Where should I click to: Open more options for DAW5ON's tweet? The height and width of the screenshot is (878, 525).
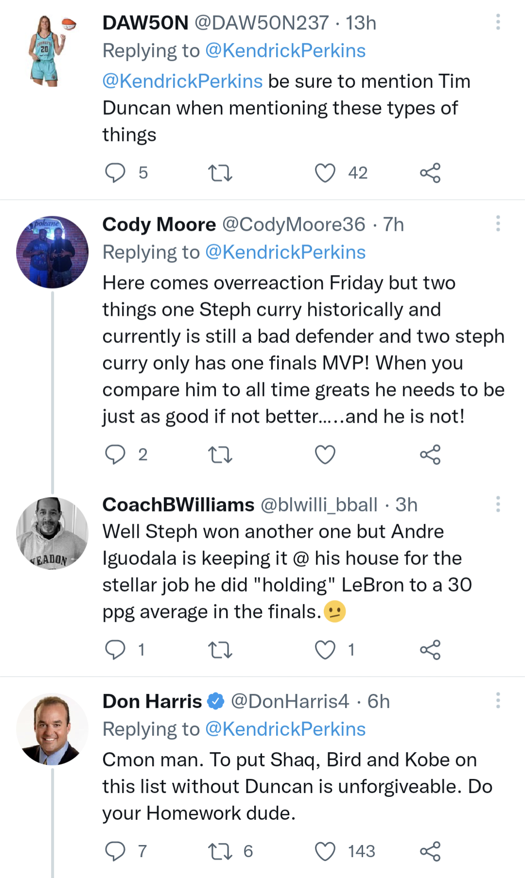[498, 22]
